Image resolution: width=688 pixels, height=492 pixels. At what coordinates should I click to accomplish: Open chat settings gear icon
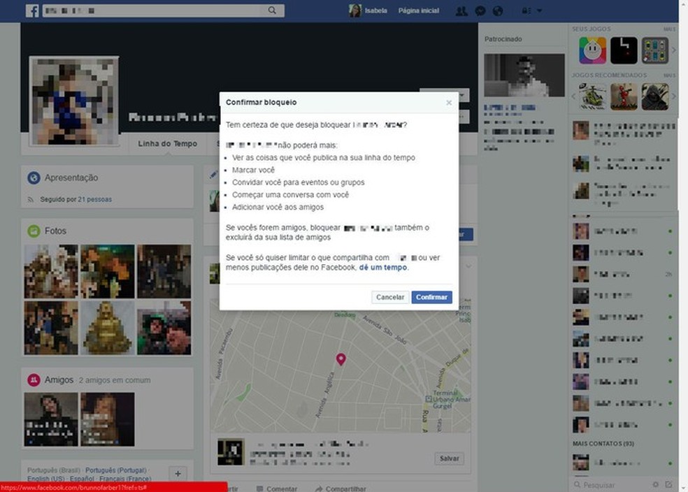tap(656, 484)
